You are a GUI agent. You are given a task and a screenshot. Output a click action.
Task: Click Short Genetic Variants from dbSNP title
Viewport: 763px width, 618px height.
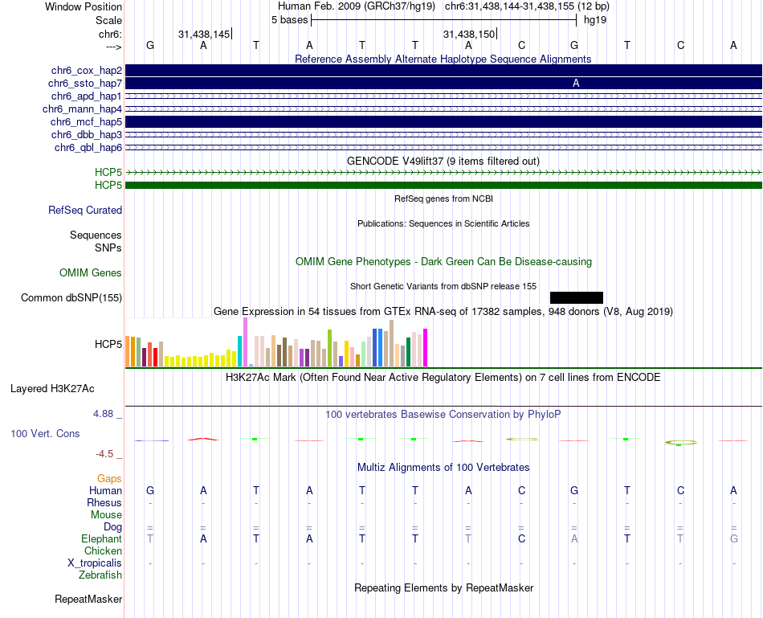coord(443,286)
